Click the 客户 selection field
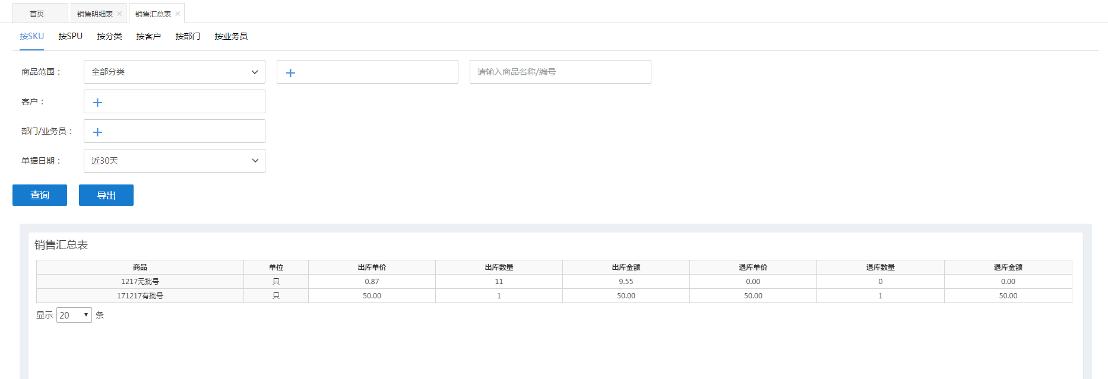1108x379 pixels. pos(175,101)
